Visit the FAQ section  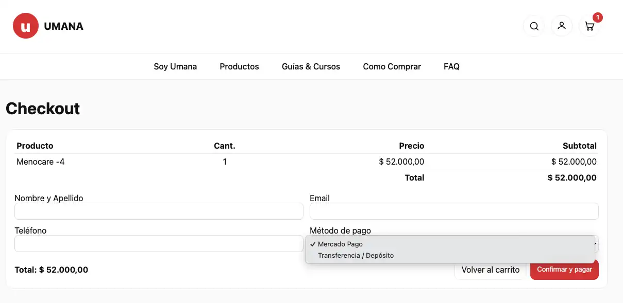click(x=451, y=66)
